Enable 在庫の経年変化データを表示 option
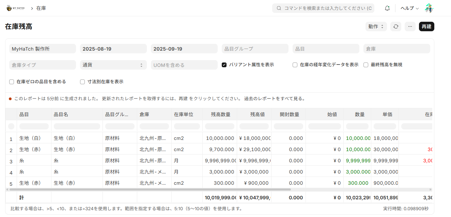This screenshot has height=217, width=451. coord(295,65)
